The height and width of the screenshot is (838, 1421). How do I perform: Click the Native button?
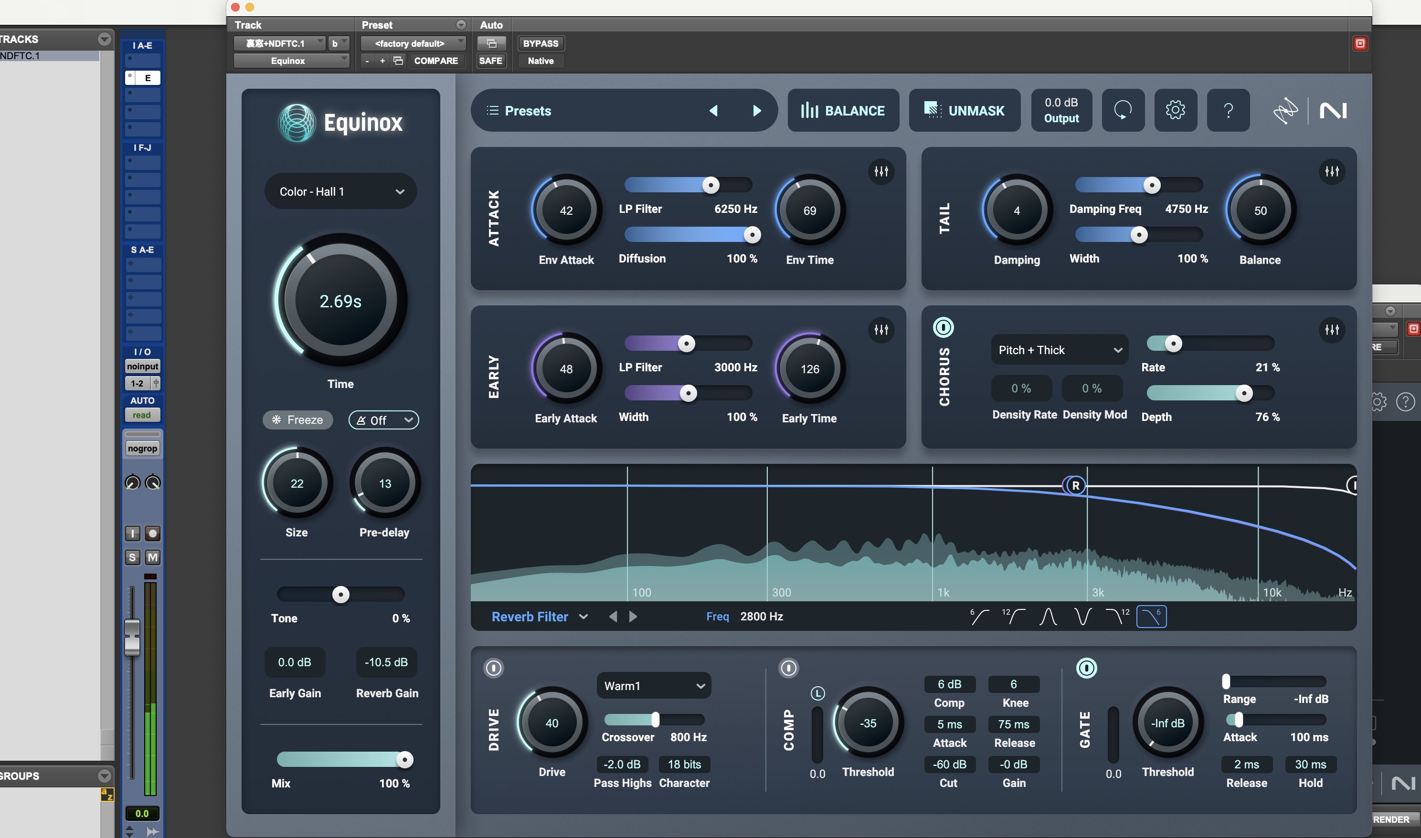541,61
